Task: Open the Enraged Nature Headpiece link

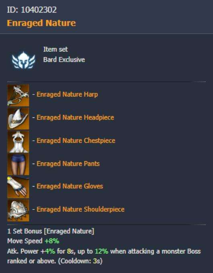Action: pos(75,117)
